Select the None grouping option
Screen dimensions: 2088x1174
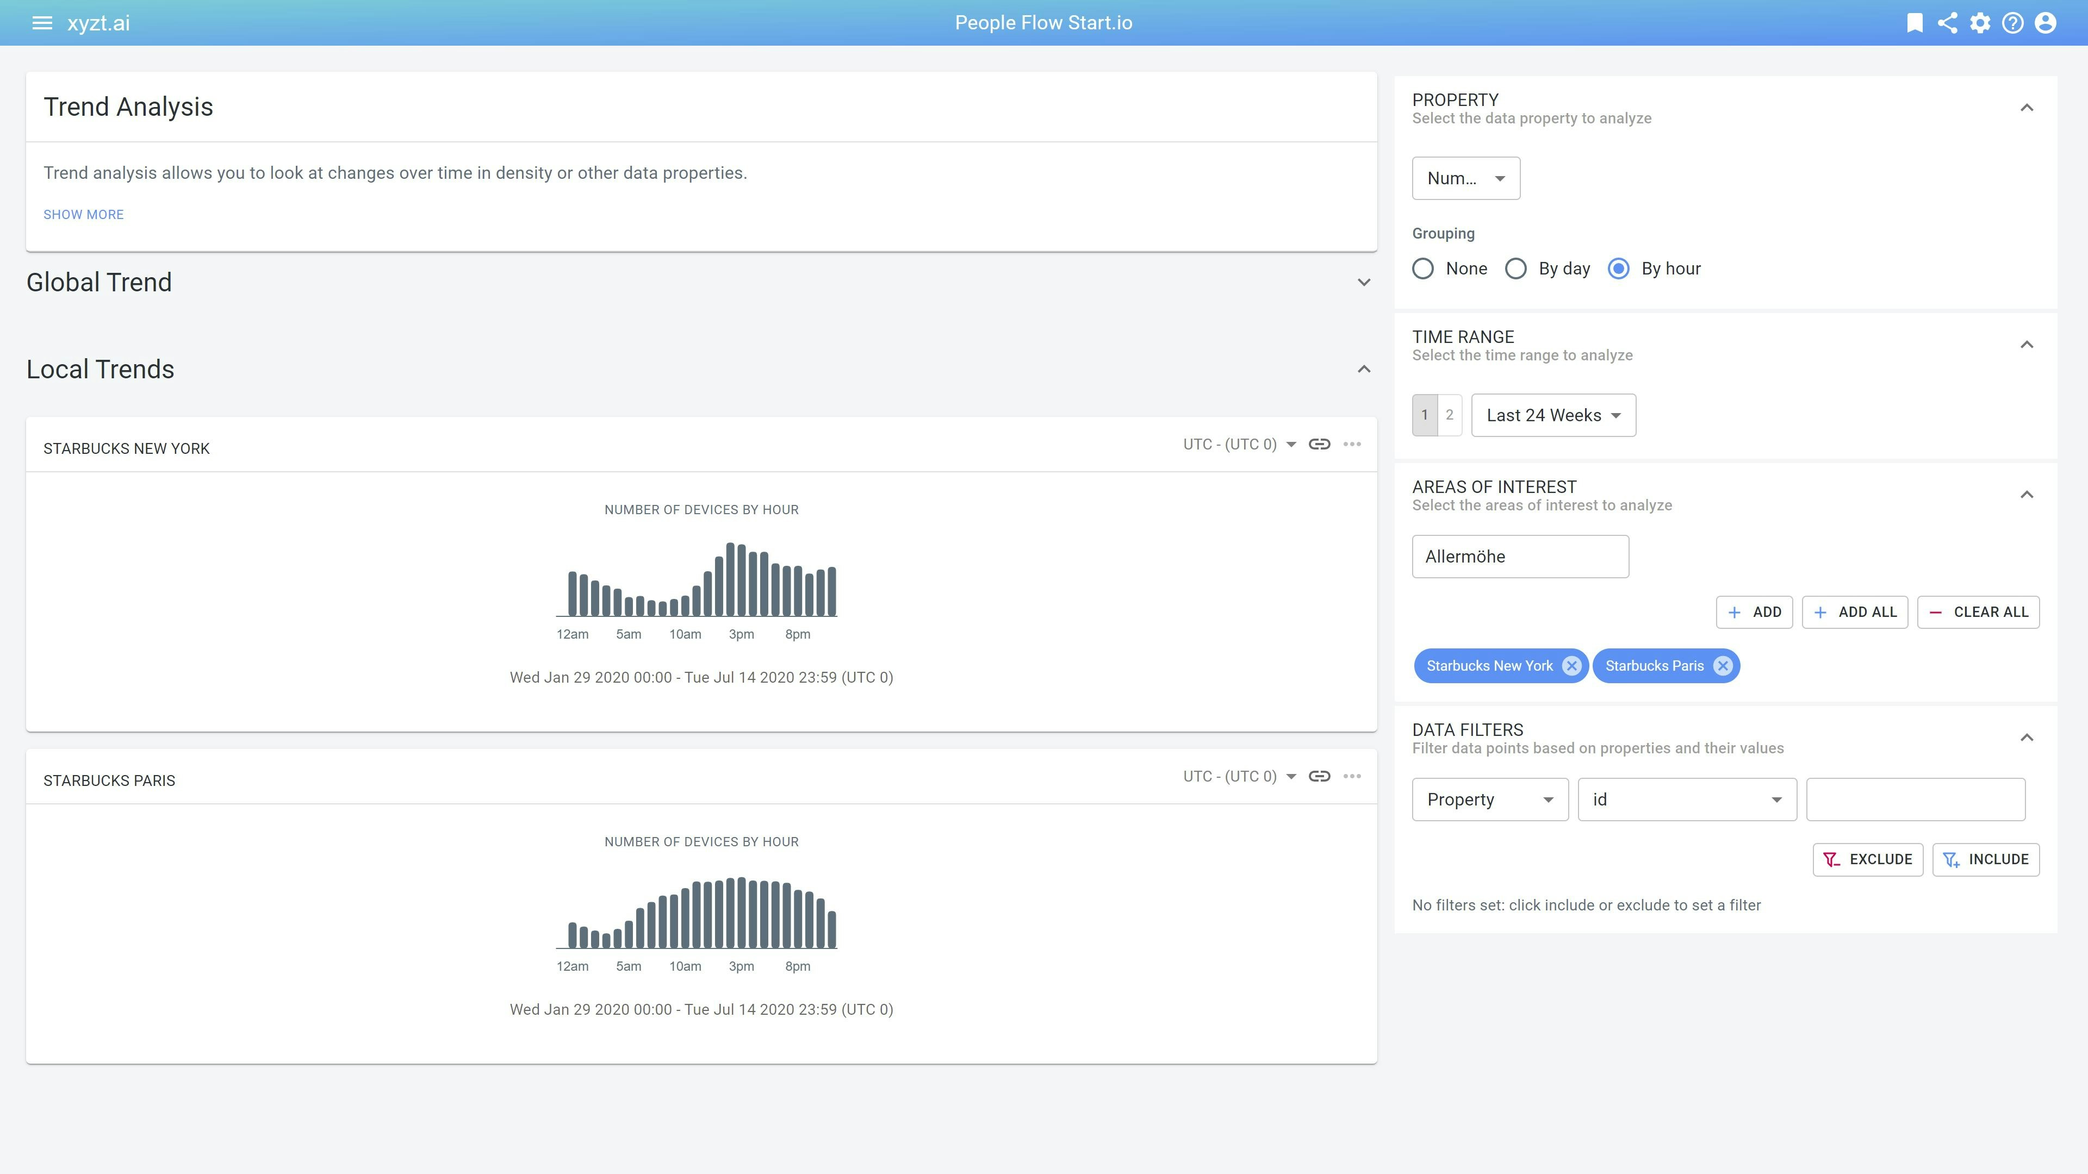1424,269
